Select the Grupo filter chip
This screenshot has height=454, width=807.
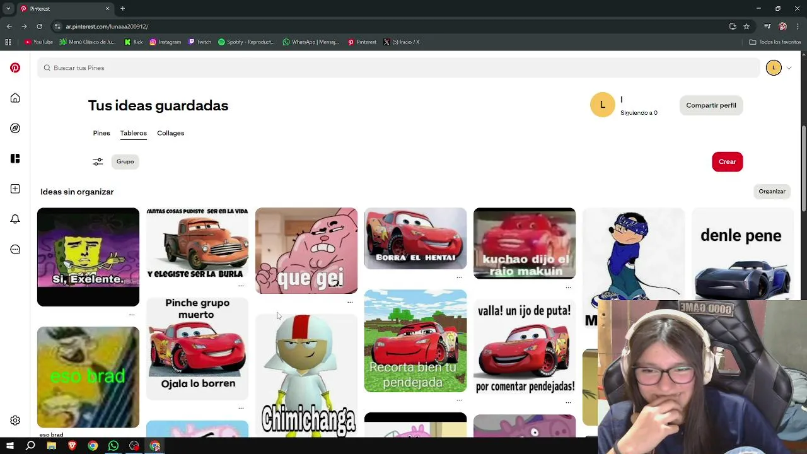tap(125, 161)
